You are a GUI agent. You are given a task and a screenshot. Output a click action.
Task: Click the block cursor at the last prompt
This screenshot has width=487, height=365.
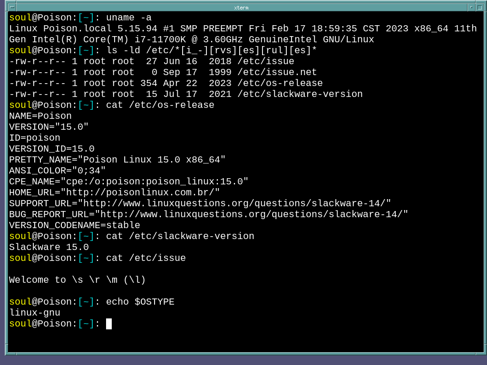point(109,324)
